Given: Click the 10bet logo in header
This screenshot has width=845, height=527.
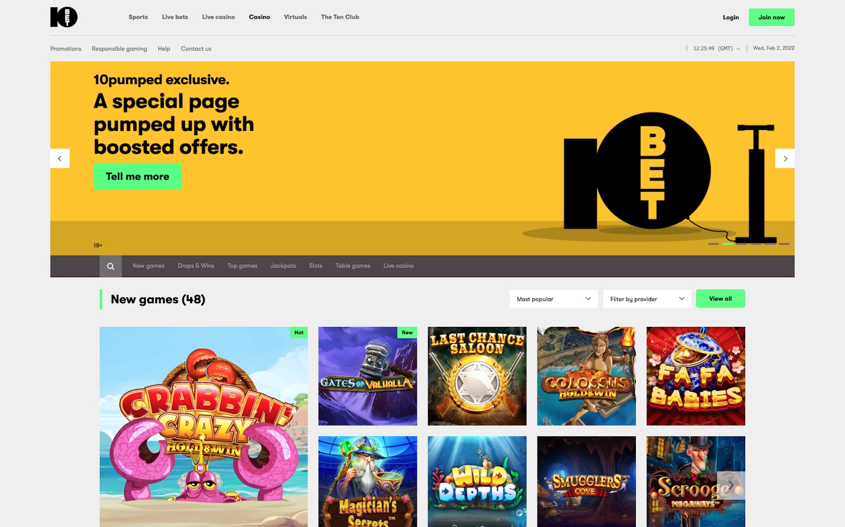Looking at the screenshot, I should click(64, 17).
